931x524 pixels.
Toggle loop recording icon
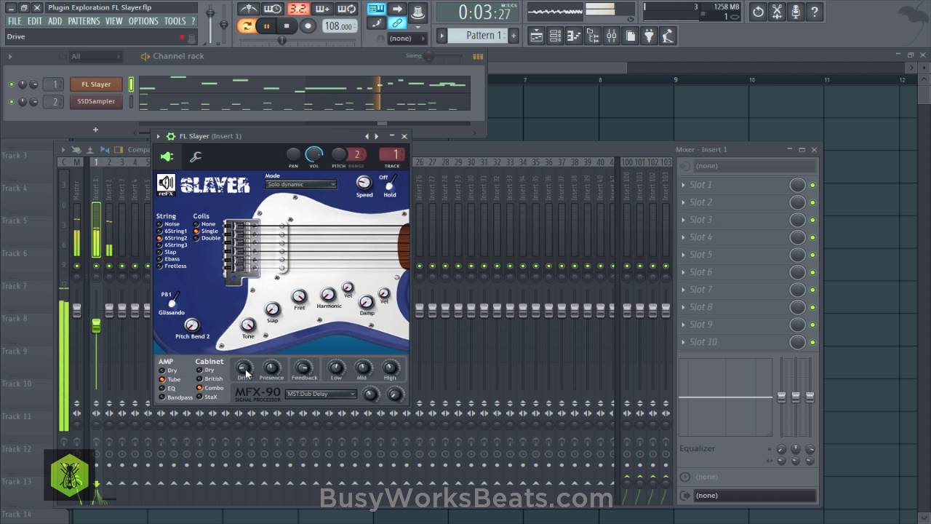point(347,9)
